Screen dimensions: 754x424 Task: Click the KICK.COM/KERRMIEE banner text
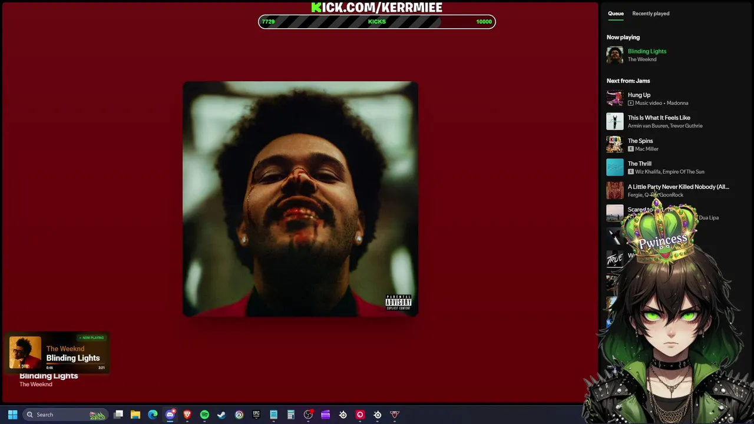click(377, 7)
